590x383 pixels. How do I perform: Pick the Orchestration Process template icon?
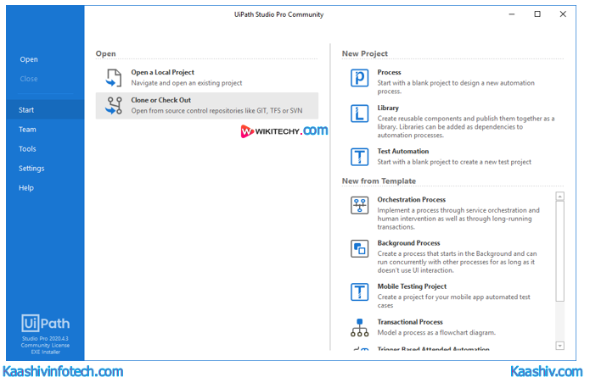[359, 205]
